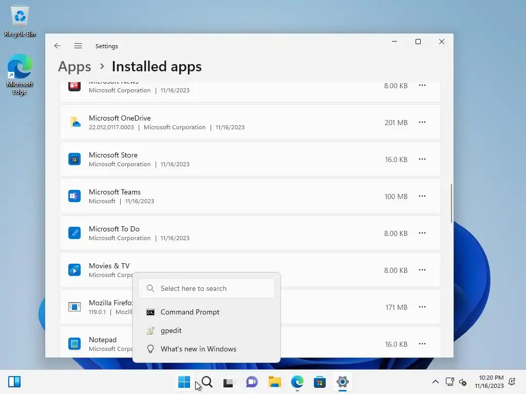This screenshot has width=526, height=394.
Task: Open the notification center icon
Action: 512,382
